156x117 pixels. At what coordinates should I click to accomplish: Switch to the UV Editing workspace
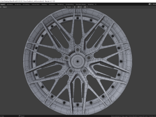coord(26,5)
